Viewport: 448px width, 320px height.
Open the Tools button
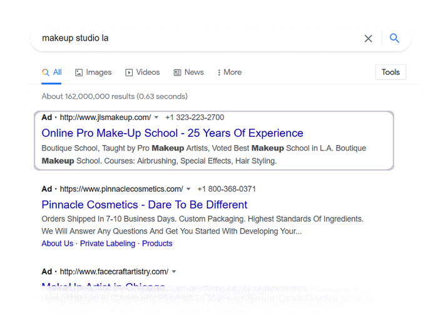pyautogui.click(x=390, y=72)
